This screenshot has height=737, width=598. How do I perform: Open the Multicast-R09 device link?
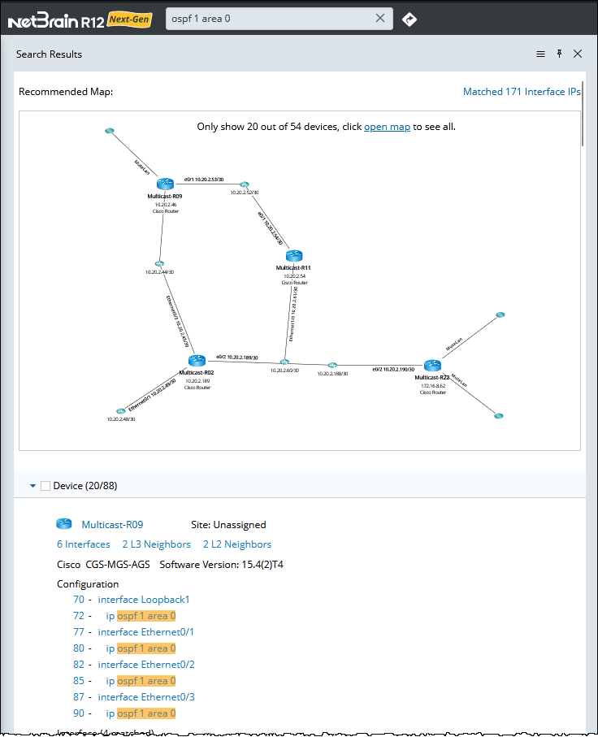112,525
